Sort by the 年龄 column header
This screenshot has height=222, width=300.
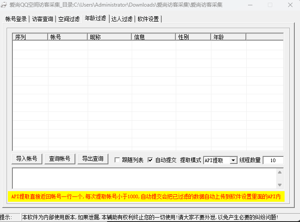click(x=228, y=37)
